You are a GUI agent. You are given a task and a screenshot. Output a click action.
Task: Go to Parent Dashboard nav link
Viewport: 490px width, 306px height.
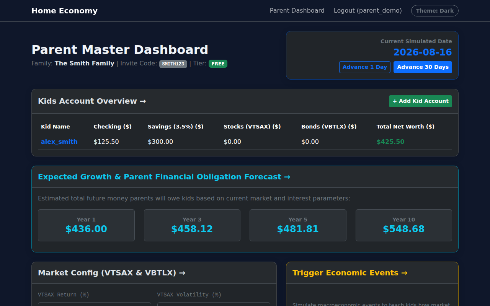[x=297, y=11]
